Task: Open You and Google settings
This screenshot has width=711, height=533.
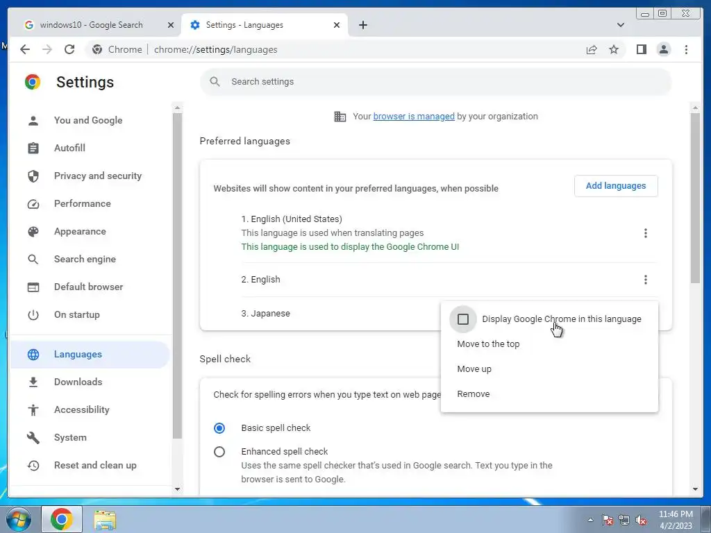Action: pyautogui.click(x=88, y=121)
